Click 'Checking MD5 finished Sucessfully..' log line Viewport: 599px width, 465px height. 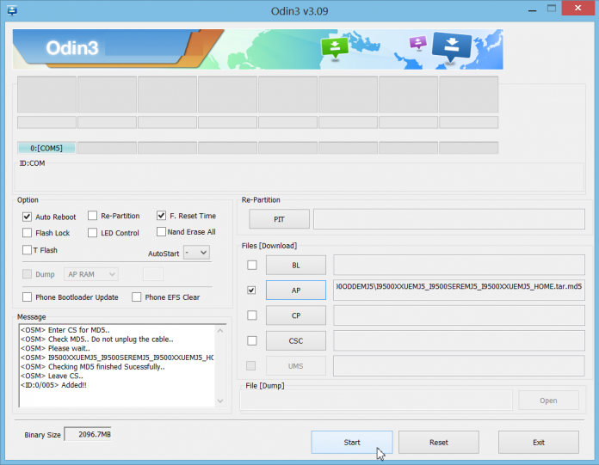(92, 366)
